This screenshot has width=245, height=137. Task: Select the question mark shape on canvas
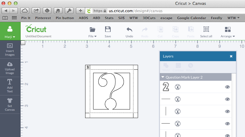point(111,91)
